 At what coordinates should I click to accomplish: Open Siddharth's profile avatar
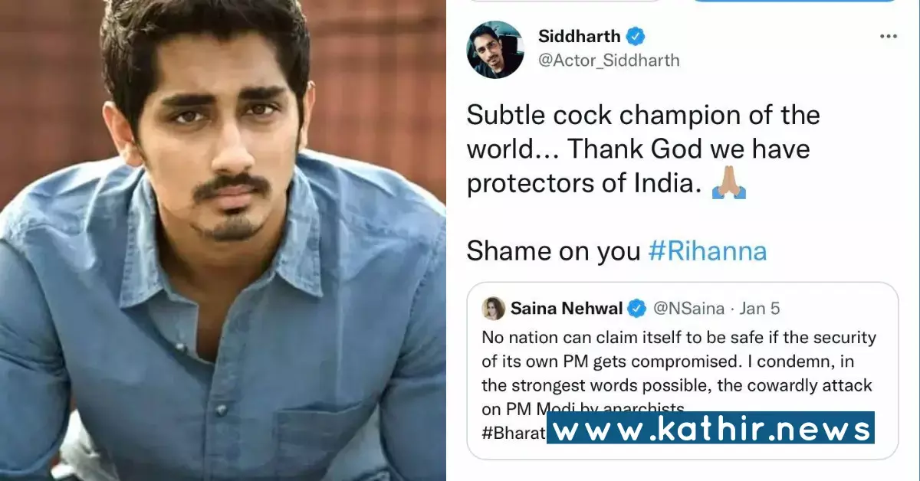pos(495,50)
